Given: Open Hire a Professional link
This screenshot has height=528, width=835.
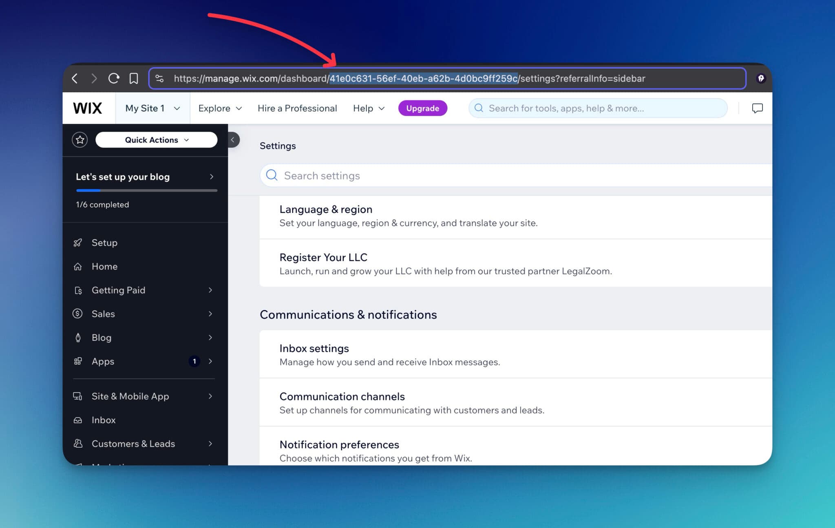Looking at the screenshot, I should [297, 108].
